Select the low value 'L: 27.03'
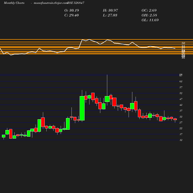The width and height of the screenshot is (193, 193). [x=110, y=15]
